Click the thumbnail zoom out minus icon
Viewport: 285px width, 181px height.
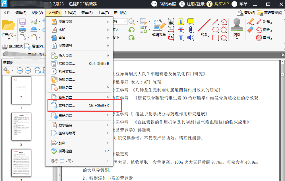pos(28,70)
